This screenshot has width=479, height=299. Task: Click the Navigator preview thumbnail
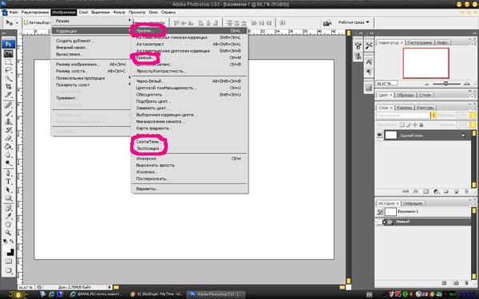(x=426, y=63)
